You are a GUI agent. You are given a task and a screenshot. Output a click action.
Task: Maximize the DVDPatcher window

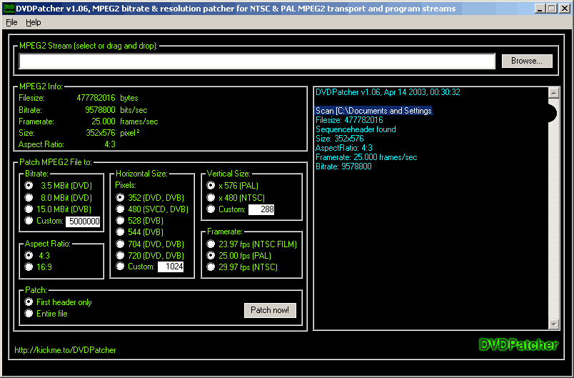tap(551, 8)
